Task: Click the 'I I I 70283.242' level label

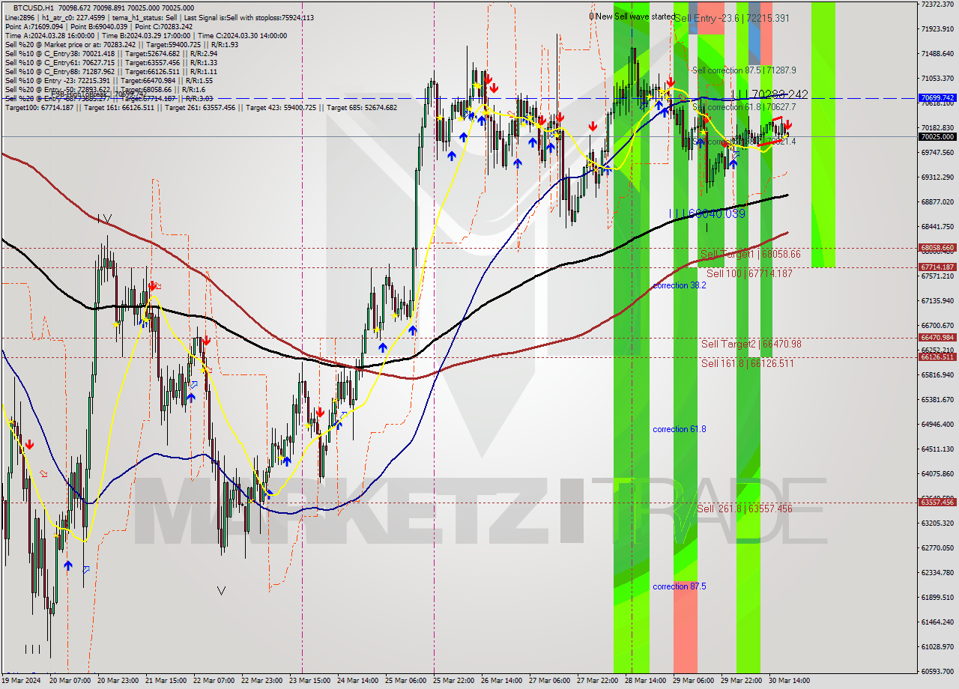Action: 769,94
